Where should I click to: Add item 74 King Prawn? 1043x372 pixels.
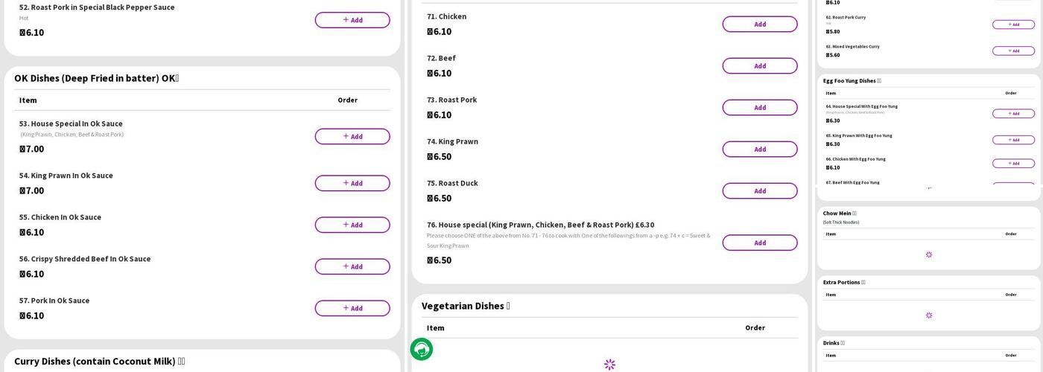[759, 149]
